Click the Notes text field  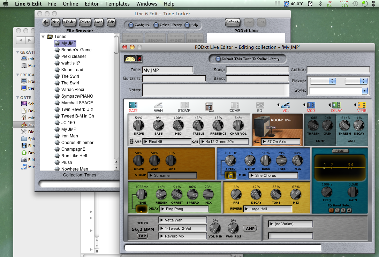(x=215, y=90)
